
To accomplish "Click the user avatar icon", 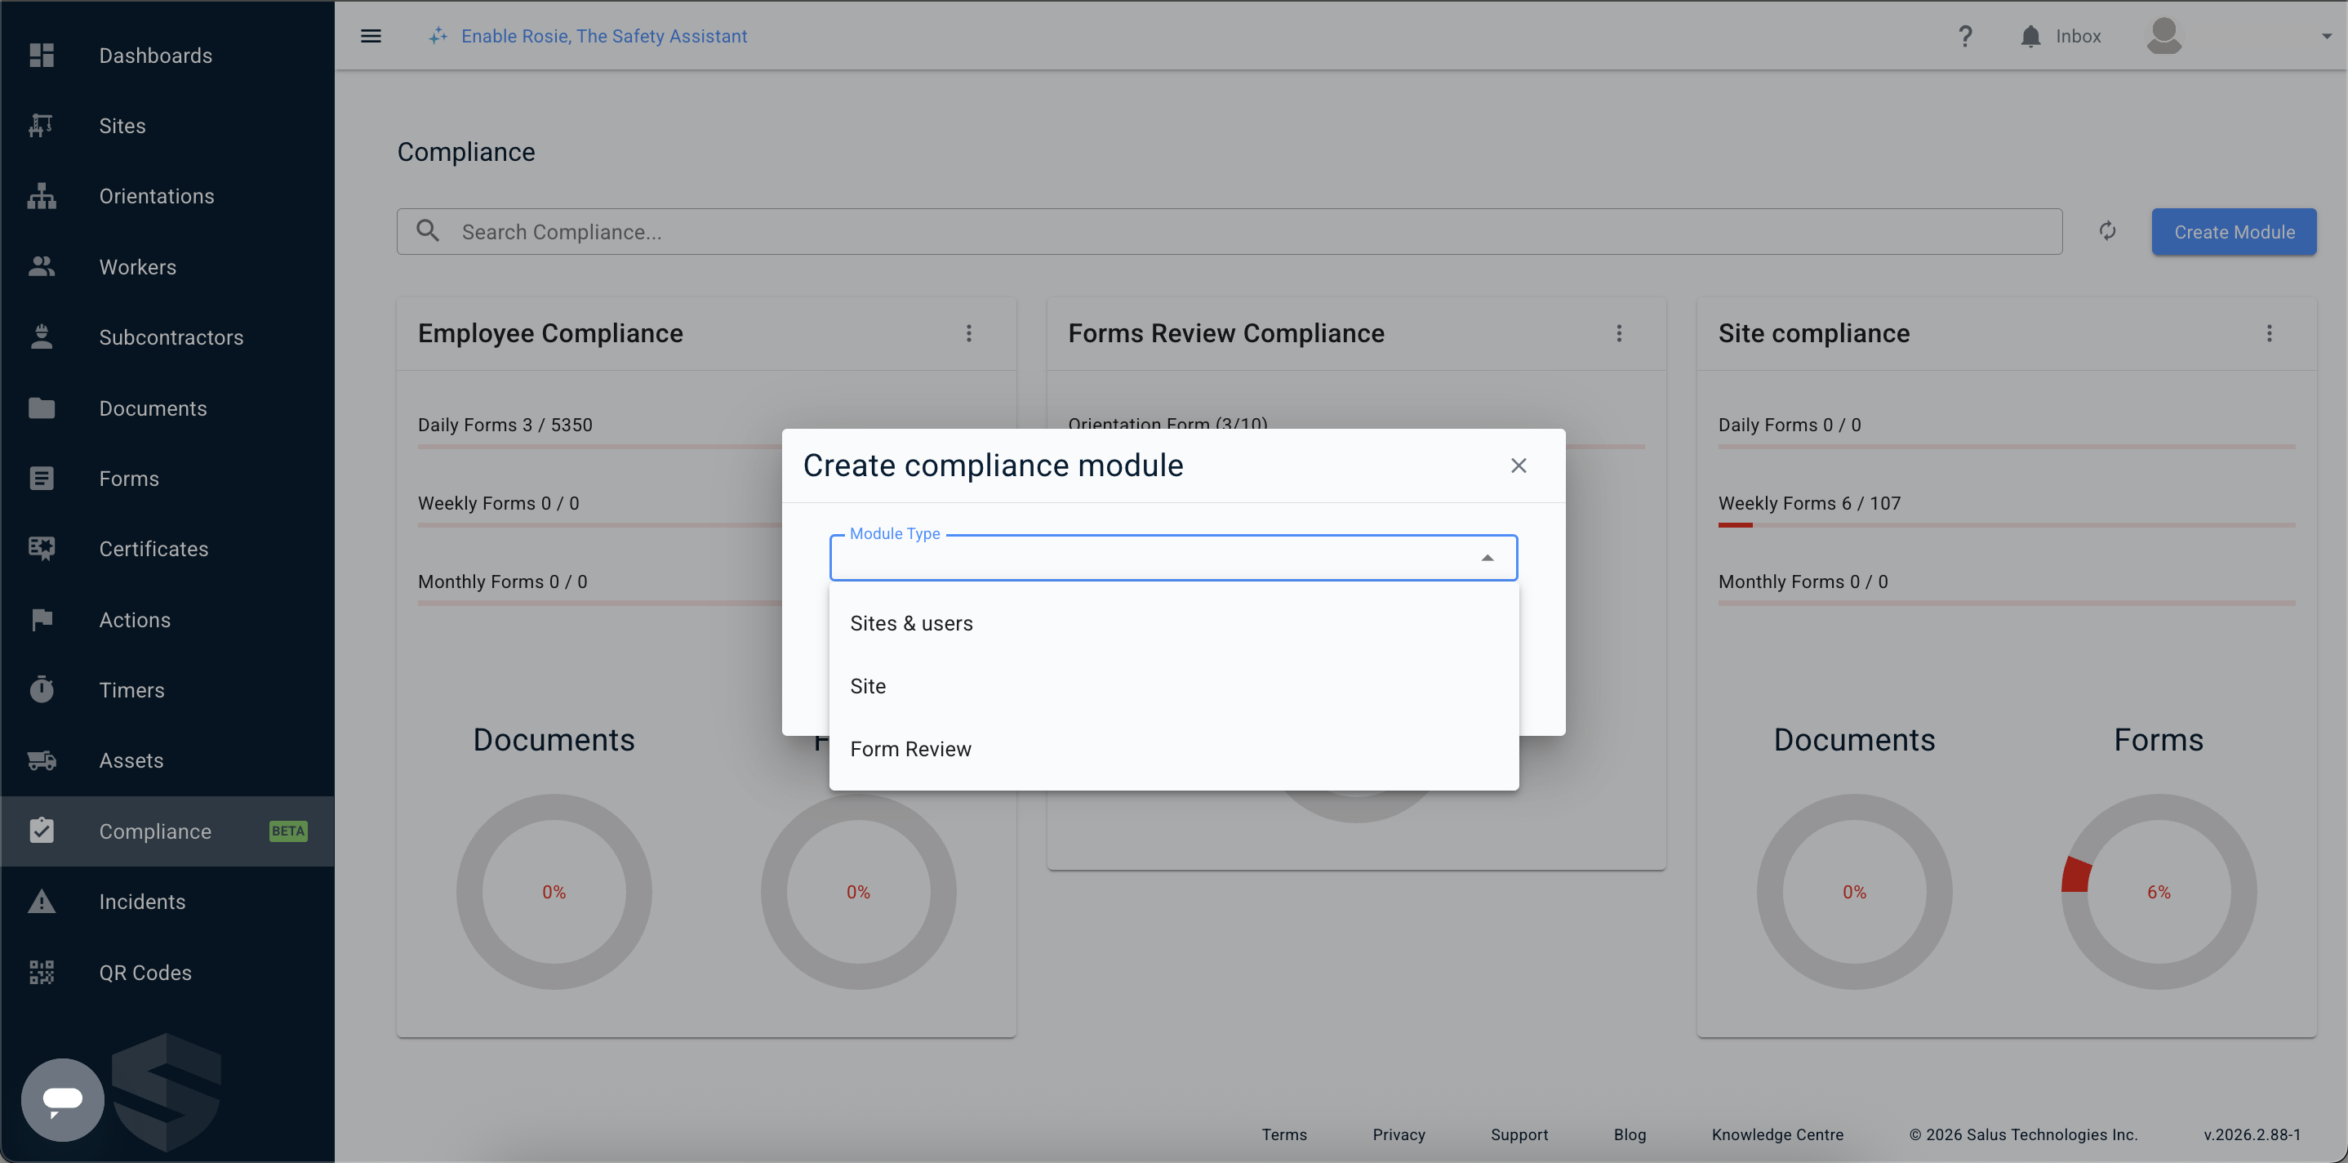I will click(2163, 36).
